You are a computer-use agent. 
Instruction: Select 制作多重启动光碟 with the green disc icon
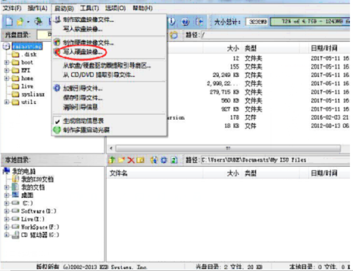(86, 130)
